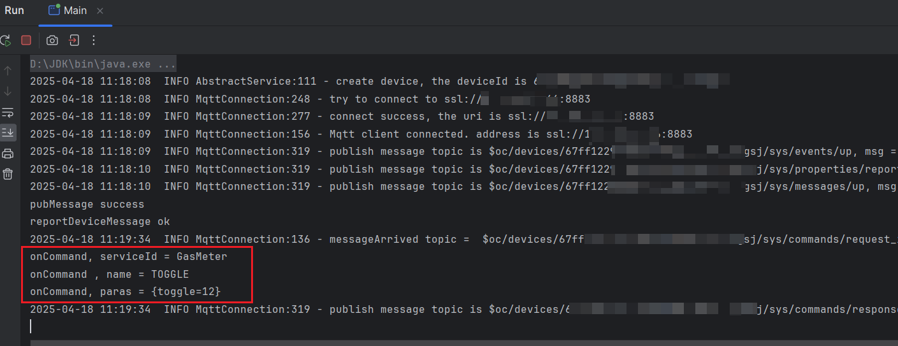Image resolution: width=898 pixels, height=346 pixels.
Task: Clear all console output with trash icon
Action: [8, 174]
